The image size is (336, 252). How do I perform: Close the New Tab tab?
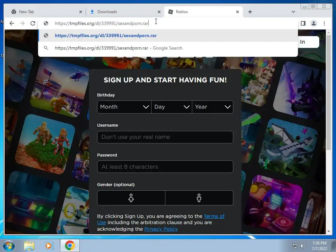[81, 12]
